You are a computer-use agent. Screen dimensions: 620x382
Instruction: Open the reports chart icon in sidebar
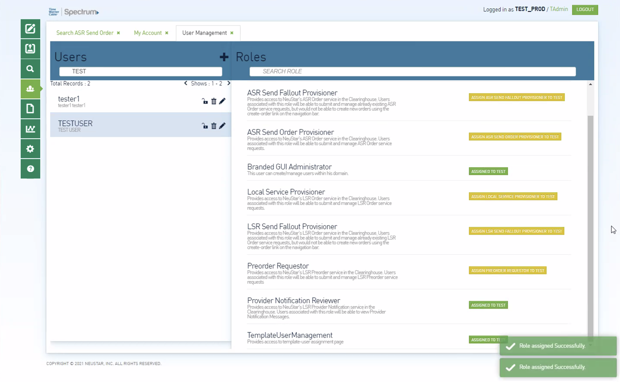point(30,129)
